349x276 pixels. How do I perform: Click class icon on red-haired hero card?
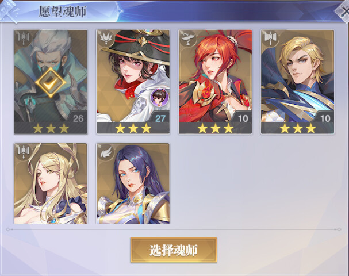pos(188,38)
